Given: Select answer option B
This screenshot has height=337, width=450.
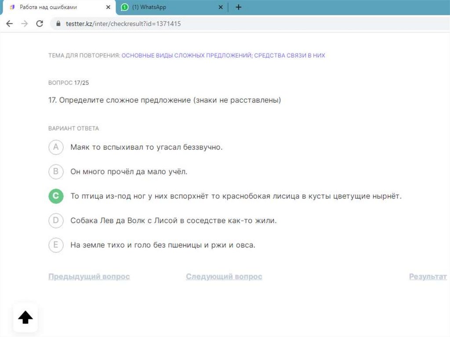Looking at the screenshot, I should tap(56, 172).
